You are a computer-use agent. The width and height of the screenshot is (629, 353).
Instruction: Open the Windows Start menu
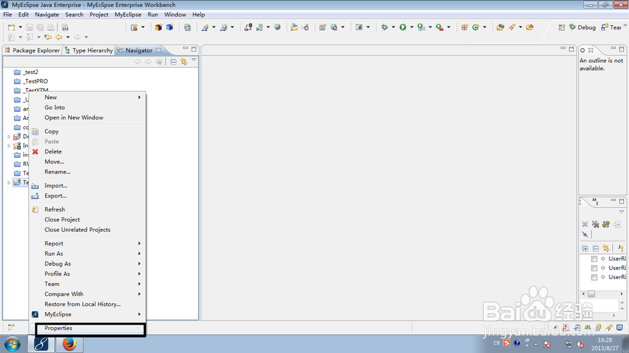[13, 345]
